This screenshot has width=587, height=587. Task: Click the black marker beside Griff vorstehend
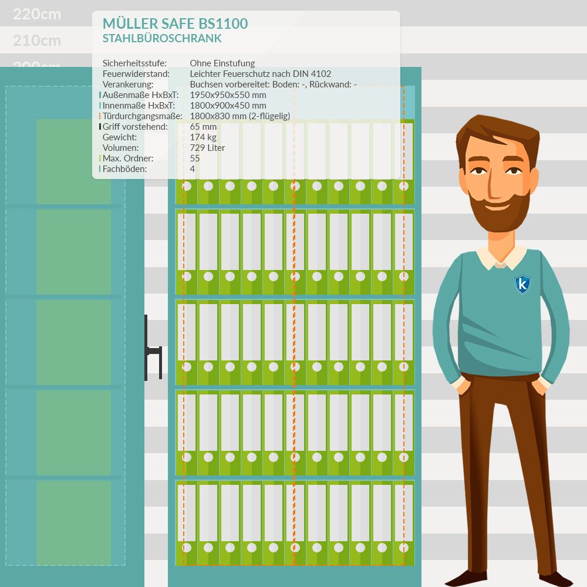point(100,127)
